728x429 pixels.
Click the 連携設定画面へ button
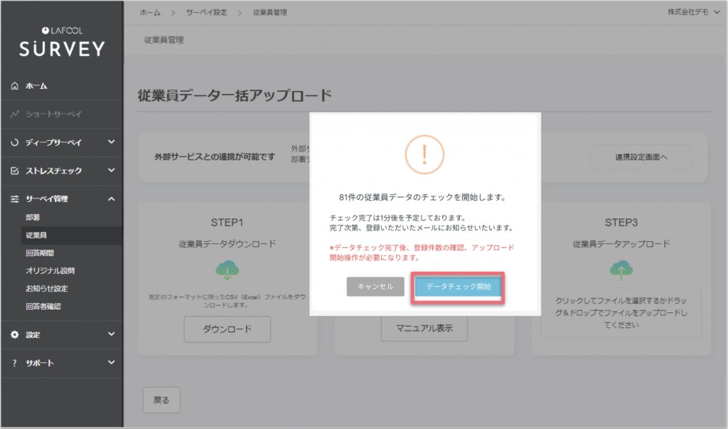point(641,157)
